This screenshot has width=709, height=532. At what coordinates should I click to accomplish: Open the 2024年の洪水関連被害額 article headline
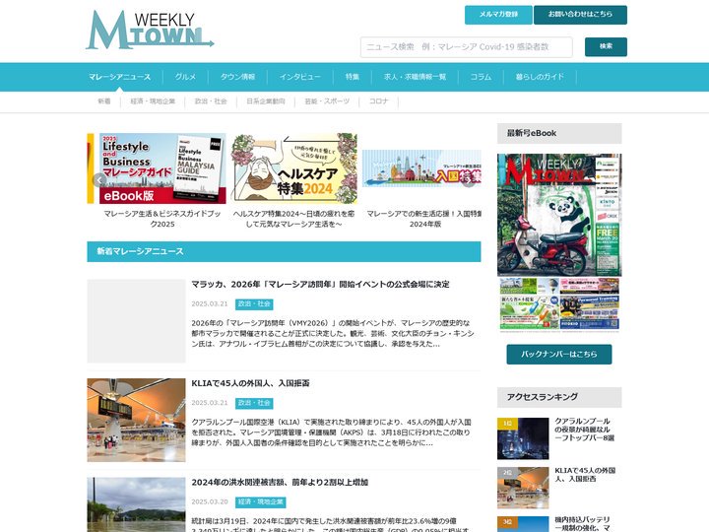coord(280,482)
